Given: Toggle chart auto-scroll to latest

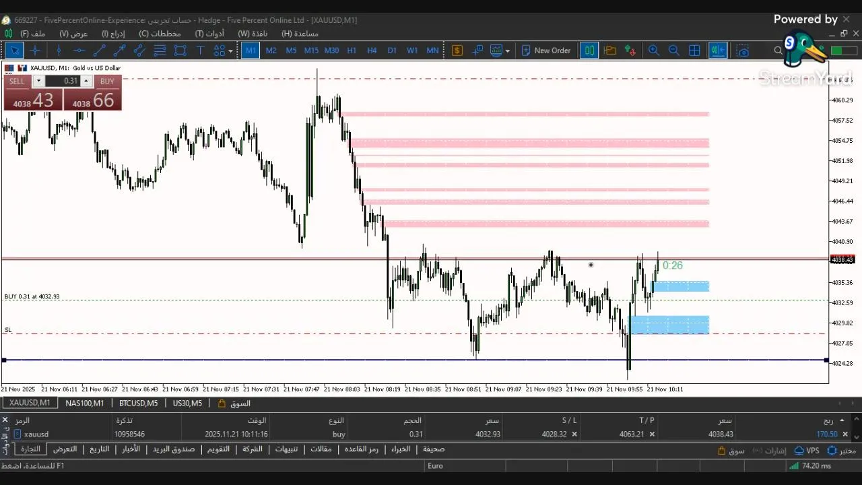Looking at the screenshot, I should [718, 51].
